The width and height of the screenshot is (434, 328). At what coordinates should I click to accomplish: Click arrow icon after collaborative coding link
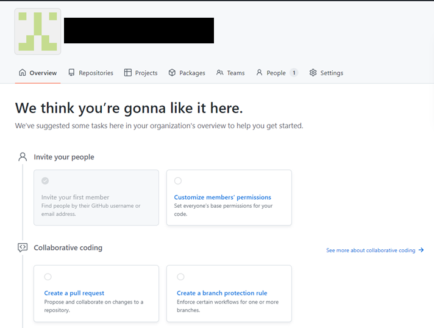421,250
